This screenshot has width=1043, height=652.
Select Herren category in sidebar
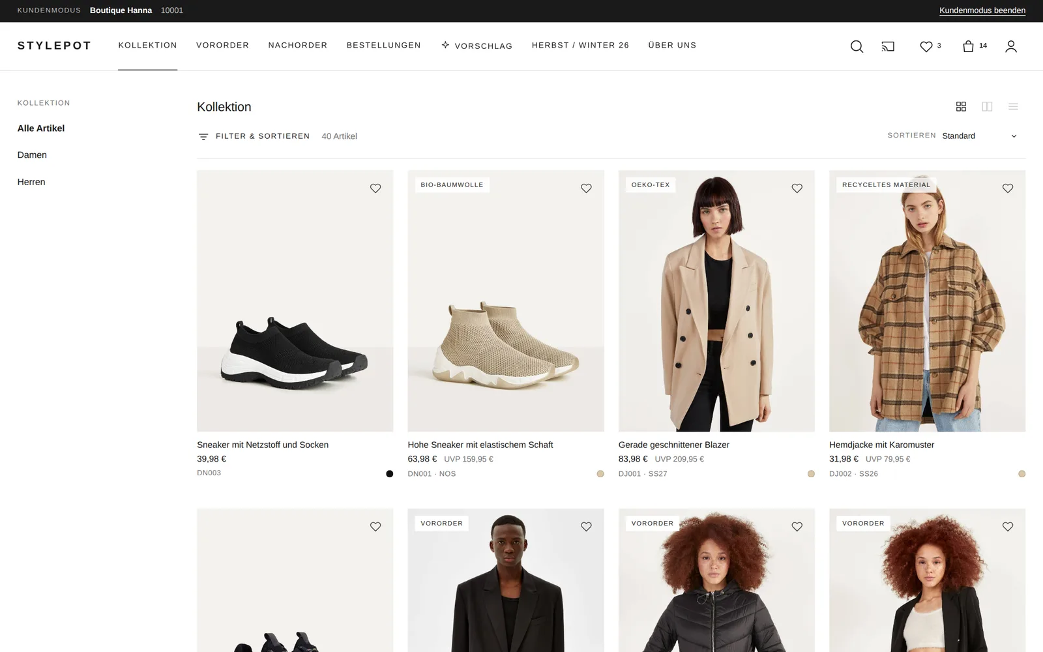(x=31, y=182)
